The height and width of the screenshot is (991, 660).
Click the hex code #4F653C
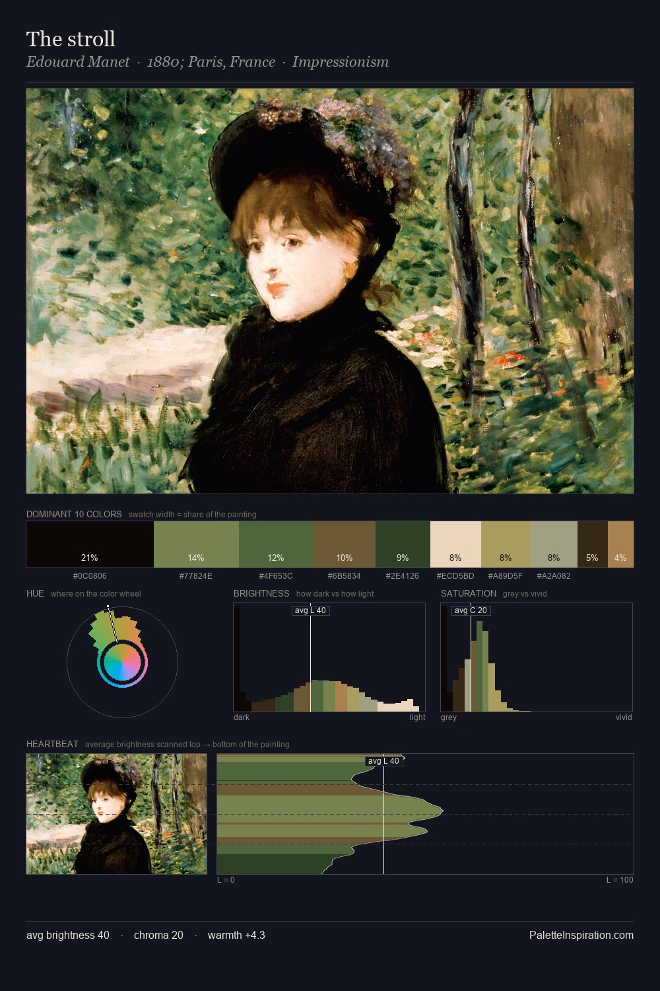point(276,576)
